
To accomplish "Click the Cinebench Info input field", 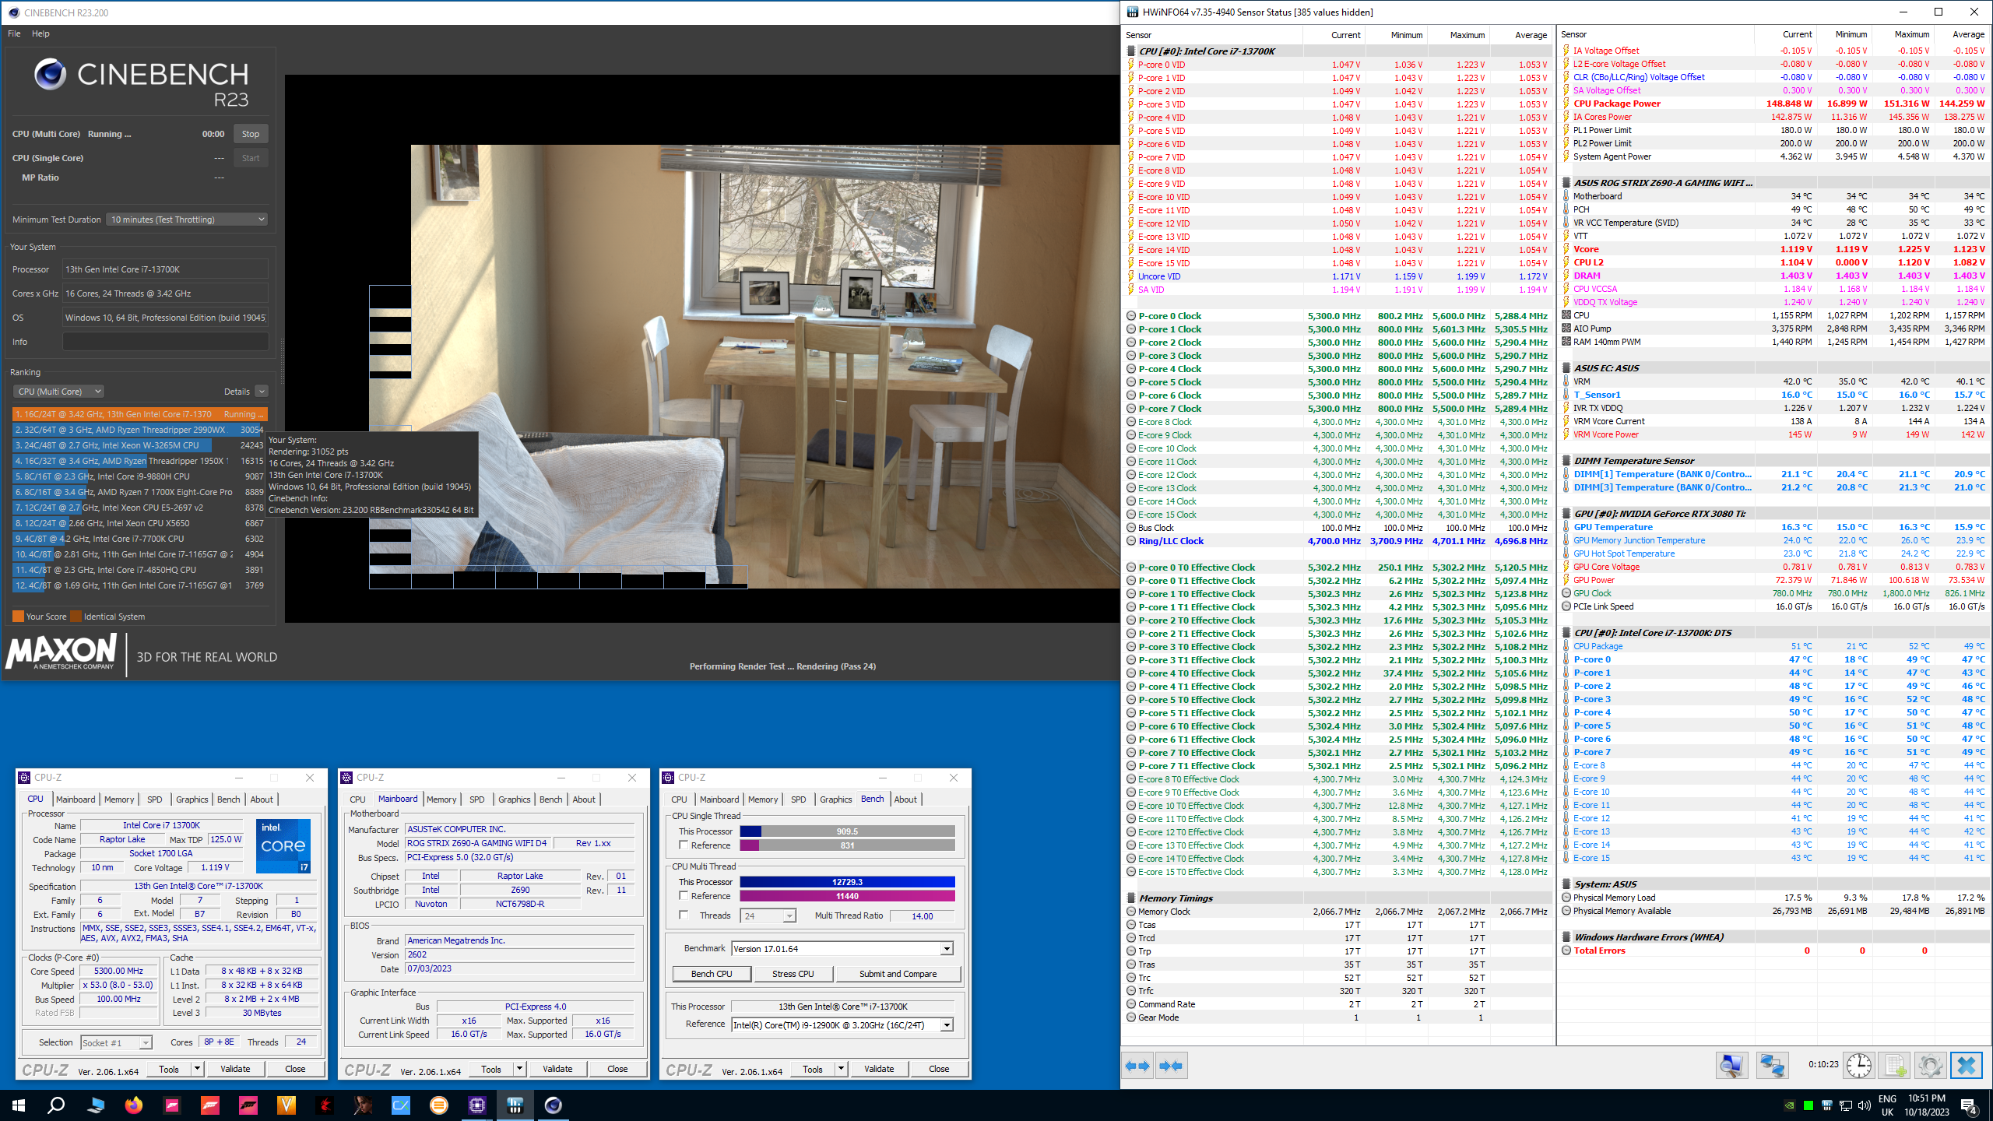I will point(165,342).
